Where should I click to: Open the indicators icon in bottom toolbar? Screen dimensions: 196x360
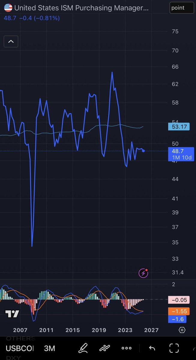(x=105, y=348)
